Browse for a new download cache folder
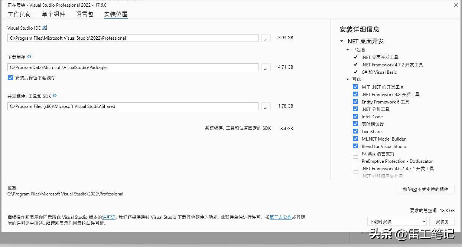462x247 pixels. (x=266, y=67)
